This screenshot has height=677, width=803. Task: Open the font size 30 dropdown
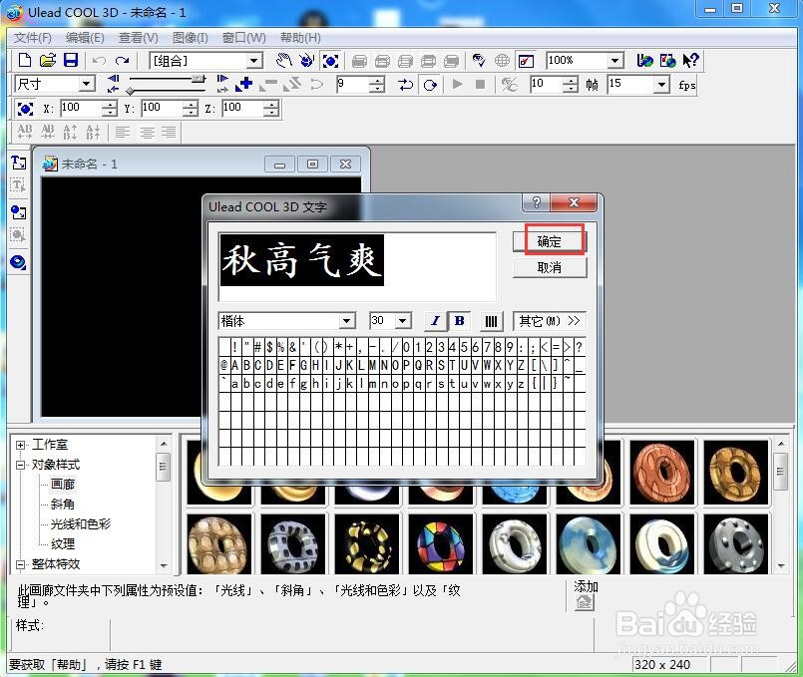tap(403, 321)
